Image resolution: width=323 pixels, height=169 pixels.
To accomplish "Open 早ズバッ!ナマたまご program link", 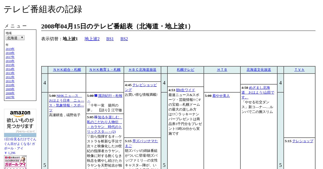I will [141, 144].
